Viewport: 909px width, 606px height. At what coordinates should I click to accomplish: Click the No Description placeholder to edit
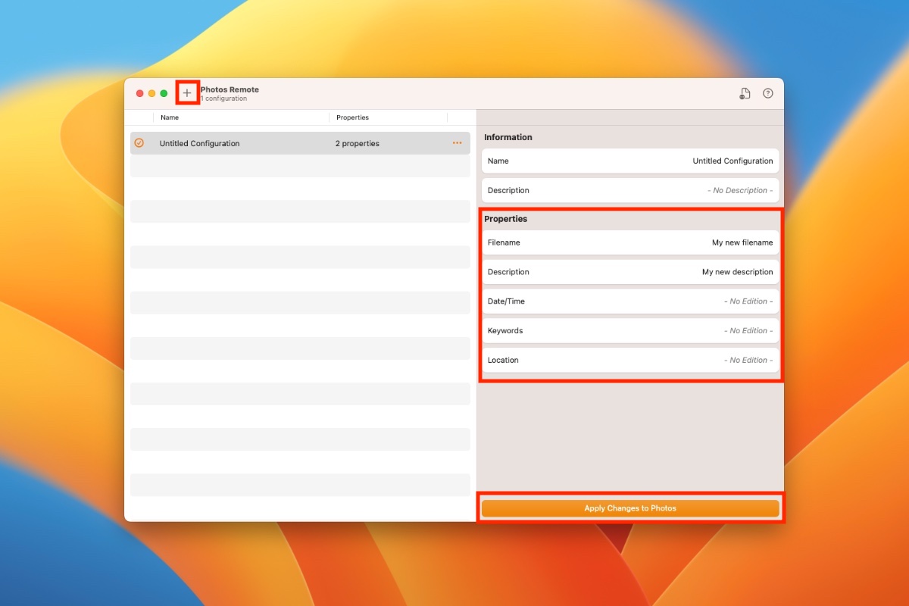pyautogui.click(x=739, y=190)
